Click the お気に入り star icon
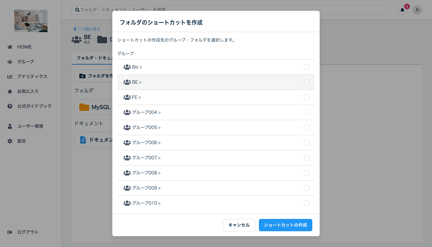The width and height of the screenshot is (432, 247). click(x=10, y=91)
